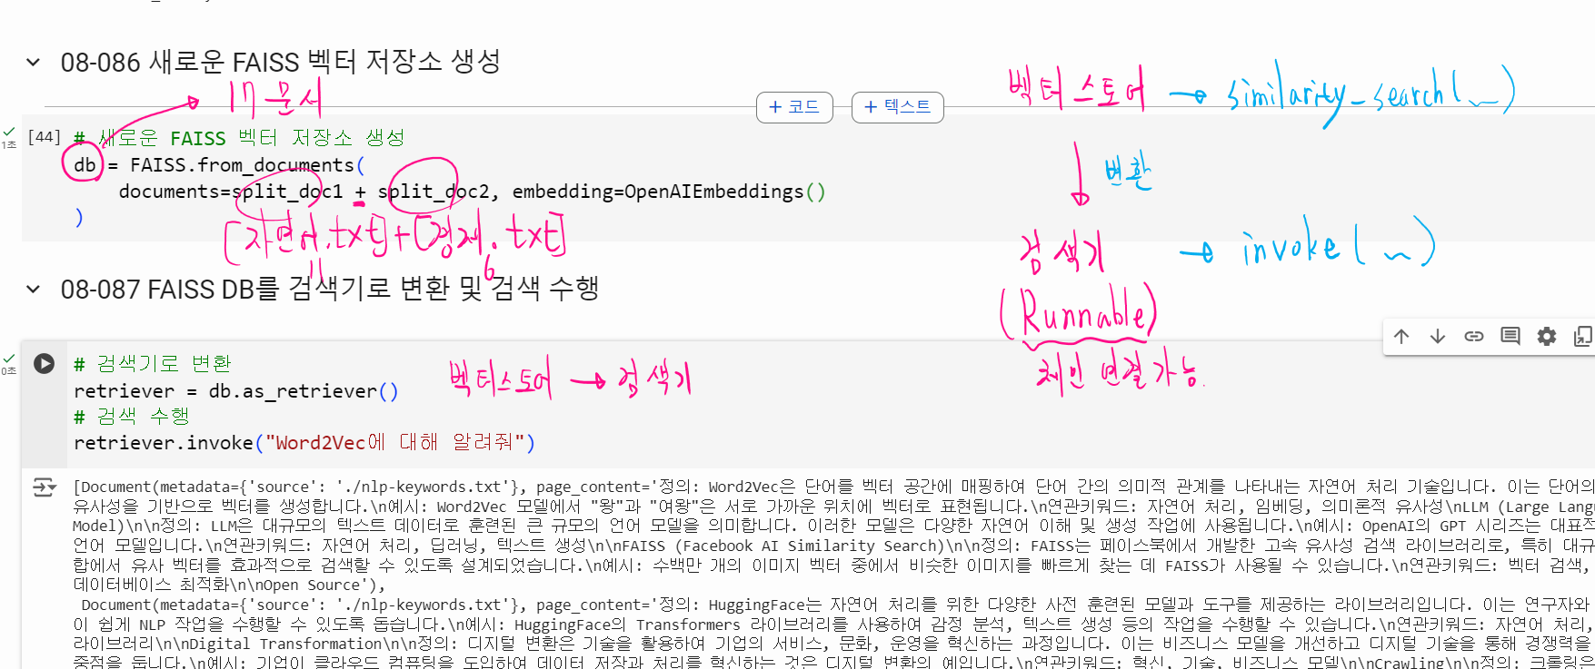Click the [44] execution count
1595x669 pixels.
coord(44,137)
